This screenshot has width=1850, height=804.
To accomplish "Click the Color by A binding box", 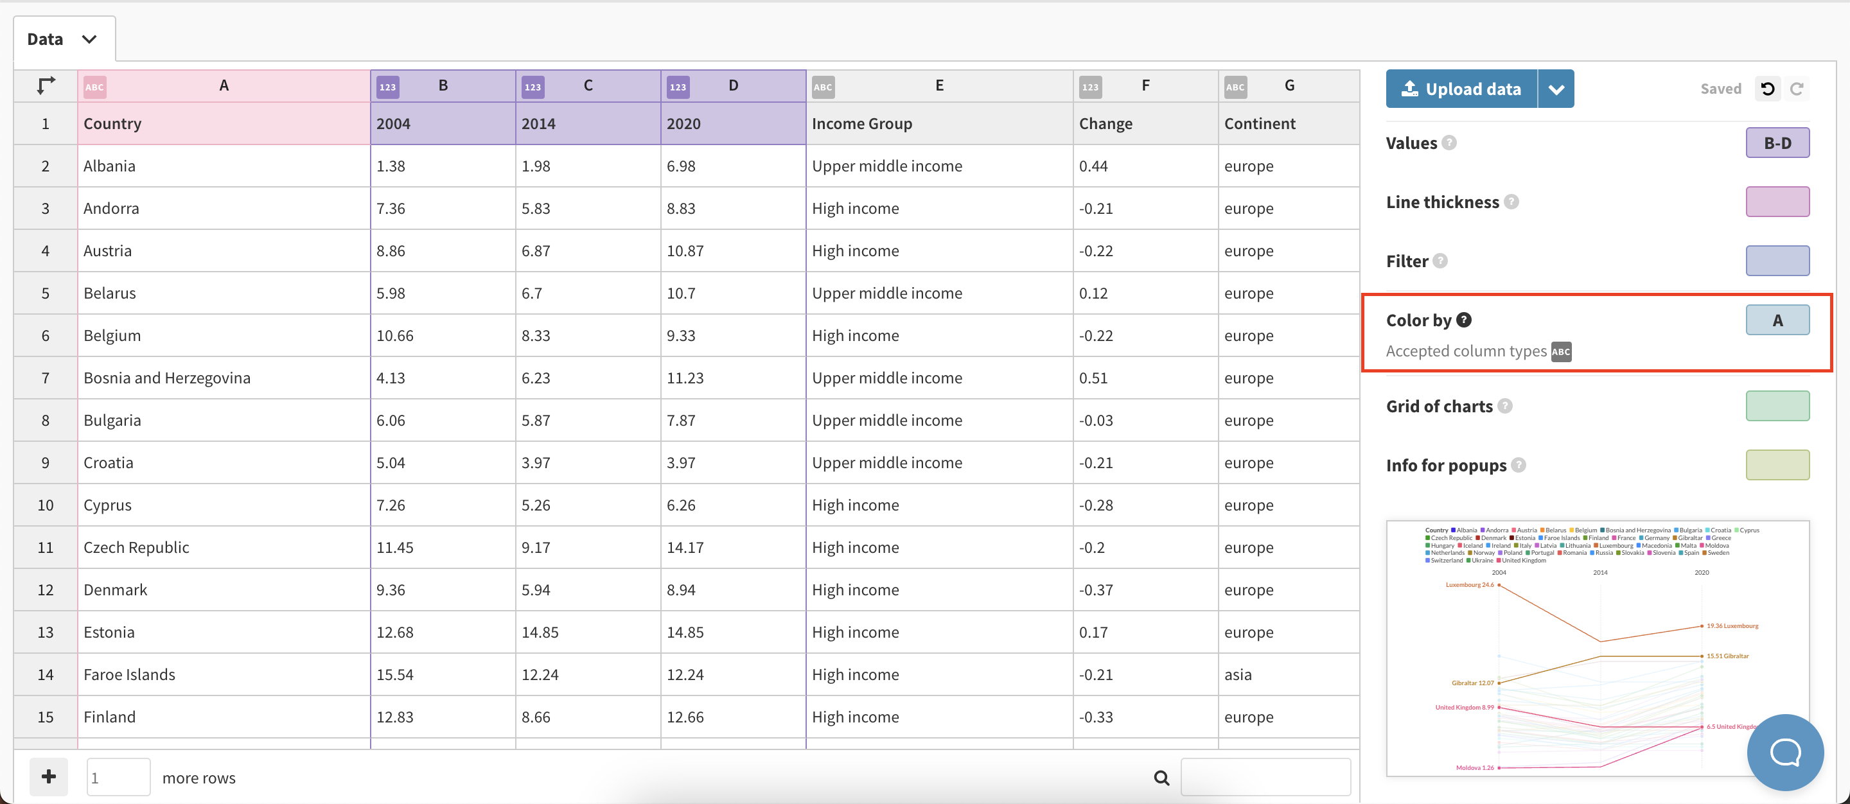I will tap(1777, 319).
